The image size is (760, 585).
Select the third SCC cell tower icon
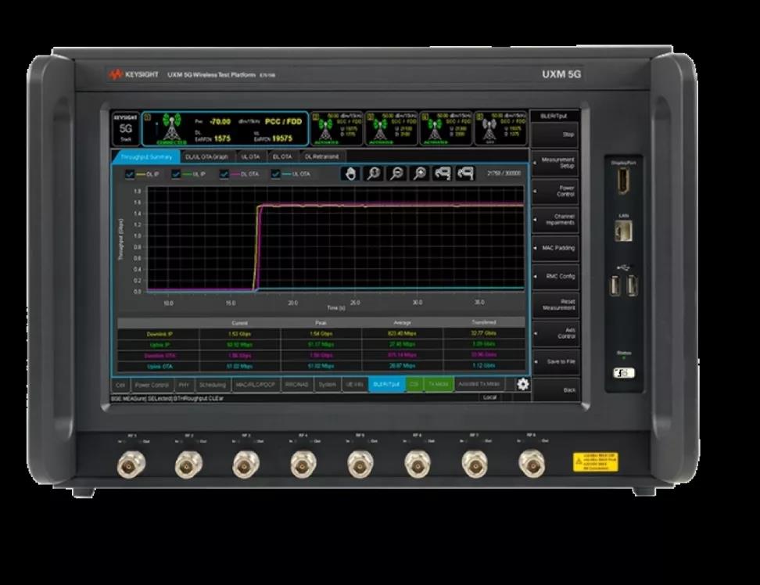coord(434,129)
